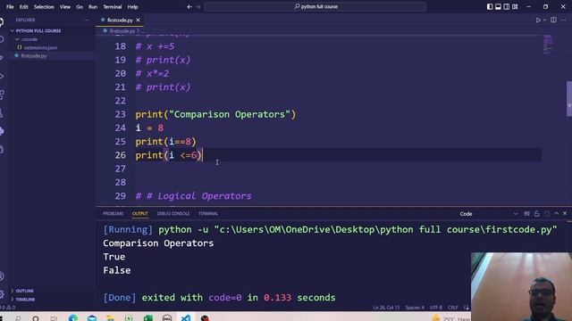Close the bottom output panel

[565, 214]
